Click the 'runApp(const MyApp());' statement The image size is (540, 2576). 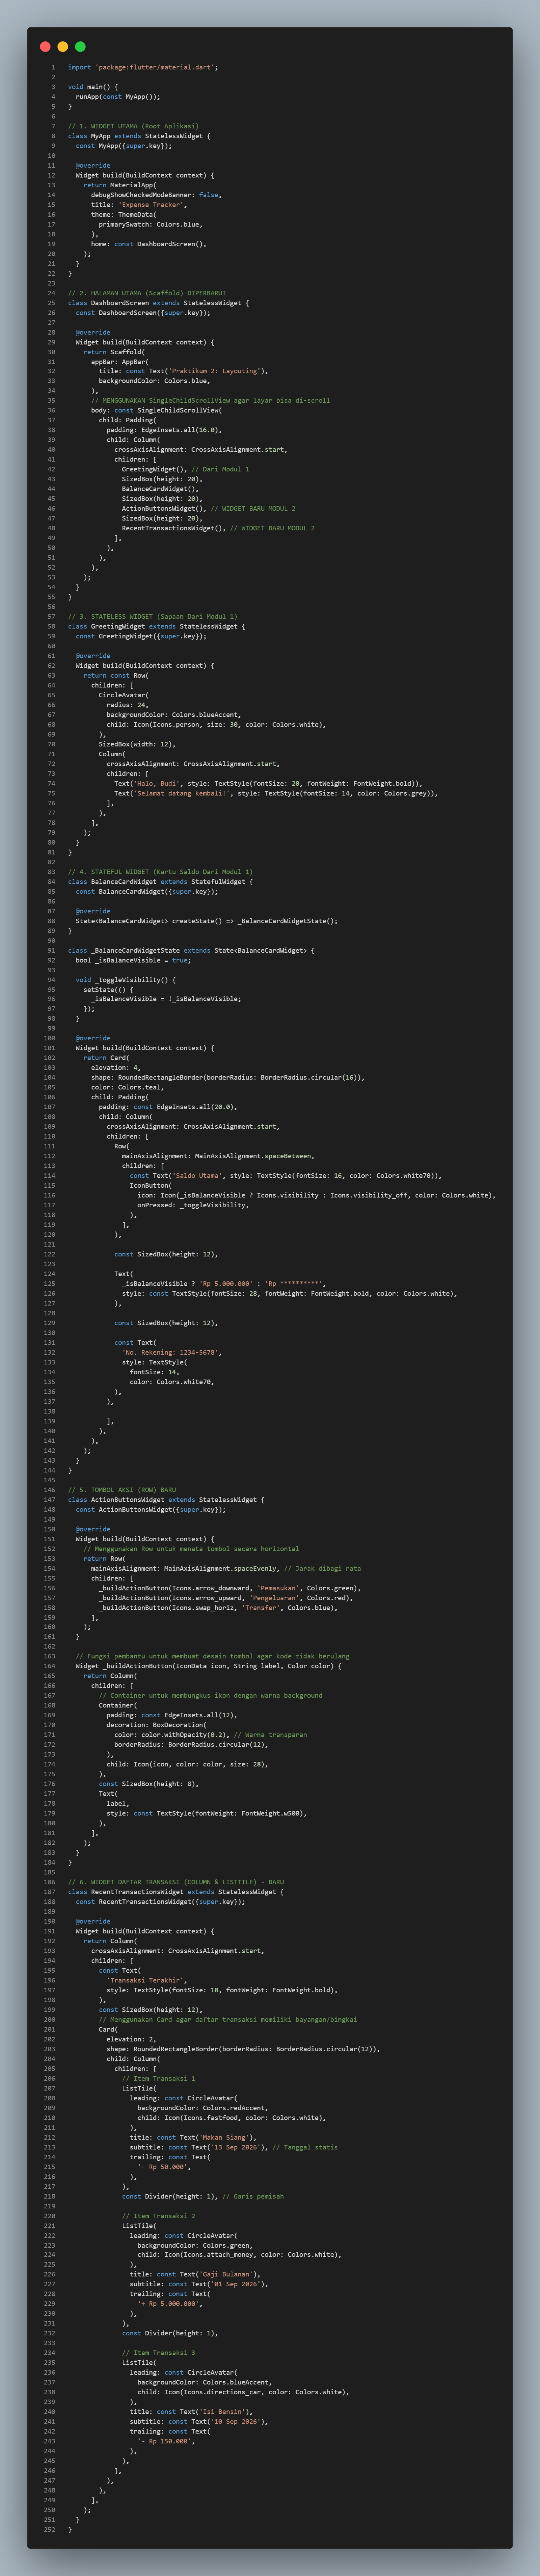point(118,97)
